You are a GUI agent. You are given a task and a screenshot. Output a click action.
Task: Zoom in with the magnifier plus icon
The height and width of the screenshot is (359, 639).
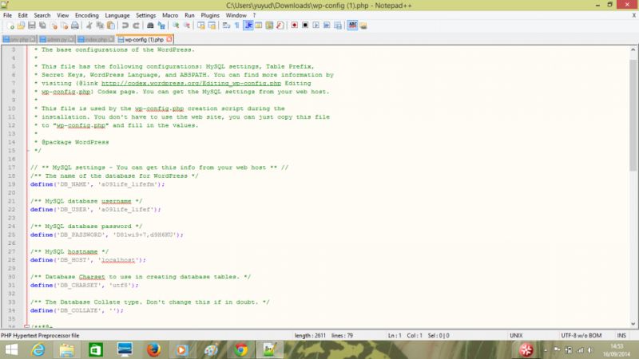(176, 26)
